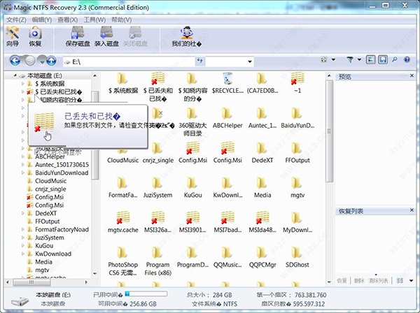Close the 恢复列表 panel
The width and height of the screenshot is (420, 313).
(412, 210)
